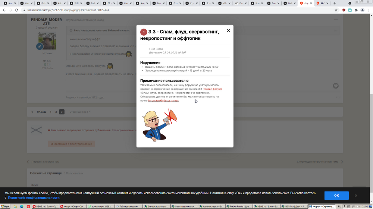This screenshot has height=209, width=373.
Task: Click the page vertical scrollbar
Action: [372, 109]
